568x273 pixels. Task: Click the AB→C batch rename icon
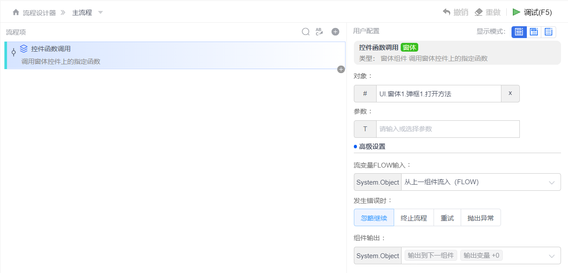pyautogui.click(x=319, y=31)
